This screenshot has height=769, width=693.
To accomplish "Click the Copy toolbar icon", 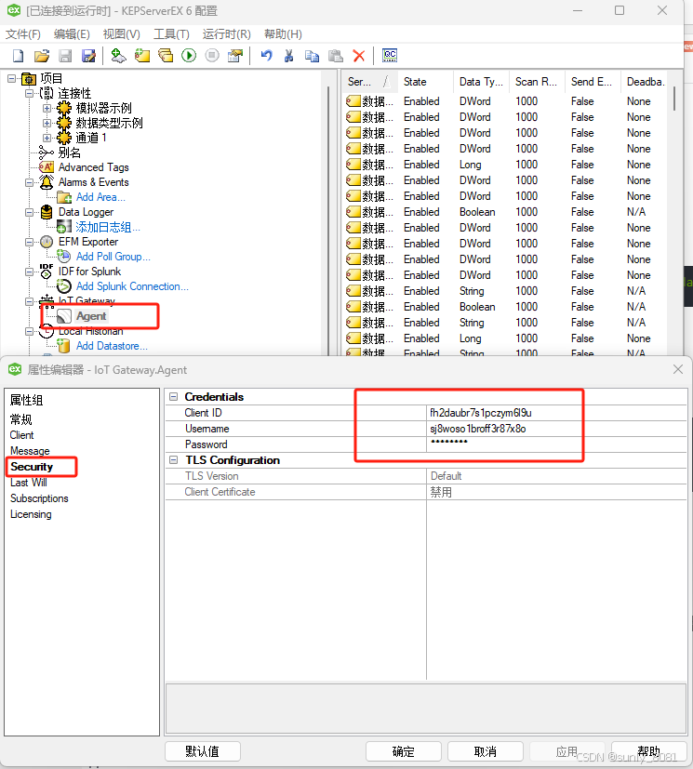I will pyautogui.click(x=312, y=56).
